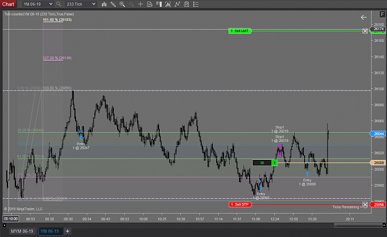This screenshot has height=237, width=387.
Task: Click the blue 26044 current price marker
Action: click(378, 134)
